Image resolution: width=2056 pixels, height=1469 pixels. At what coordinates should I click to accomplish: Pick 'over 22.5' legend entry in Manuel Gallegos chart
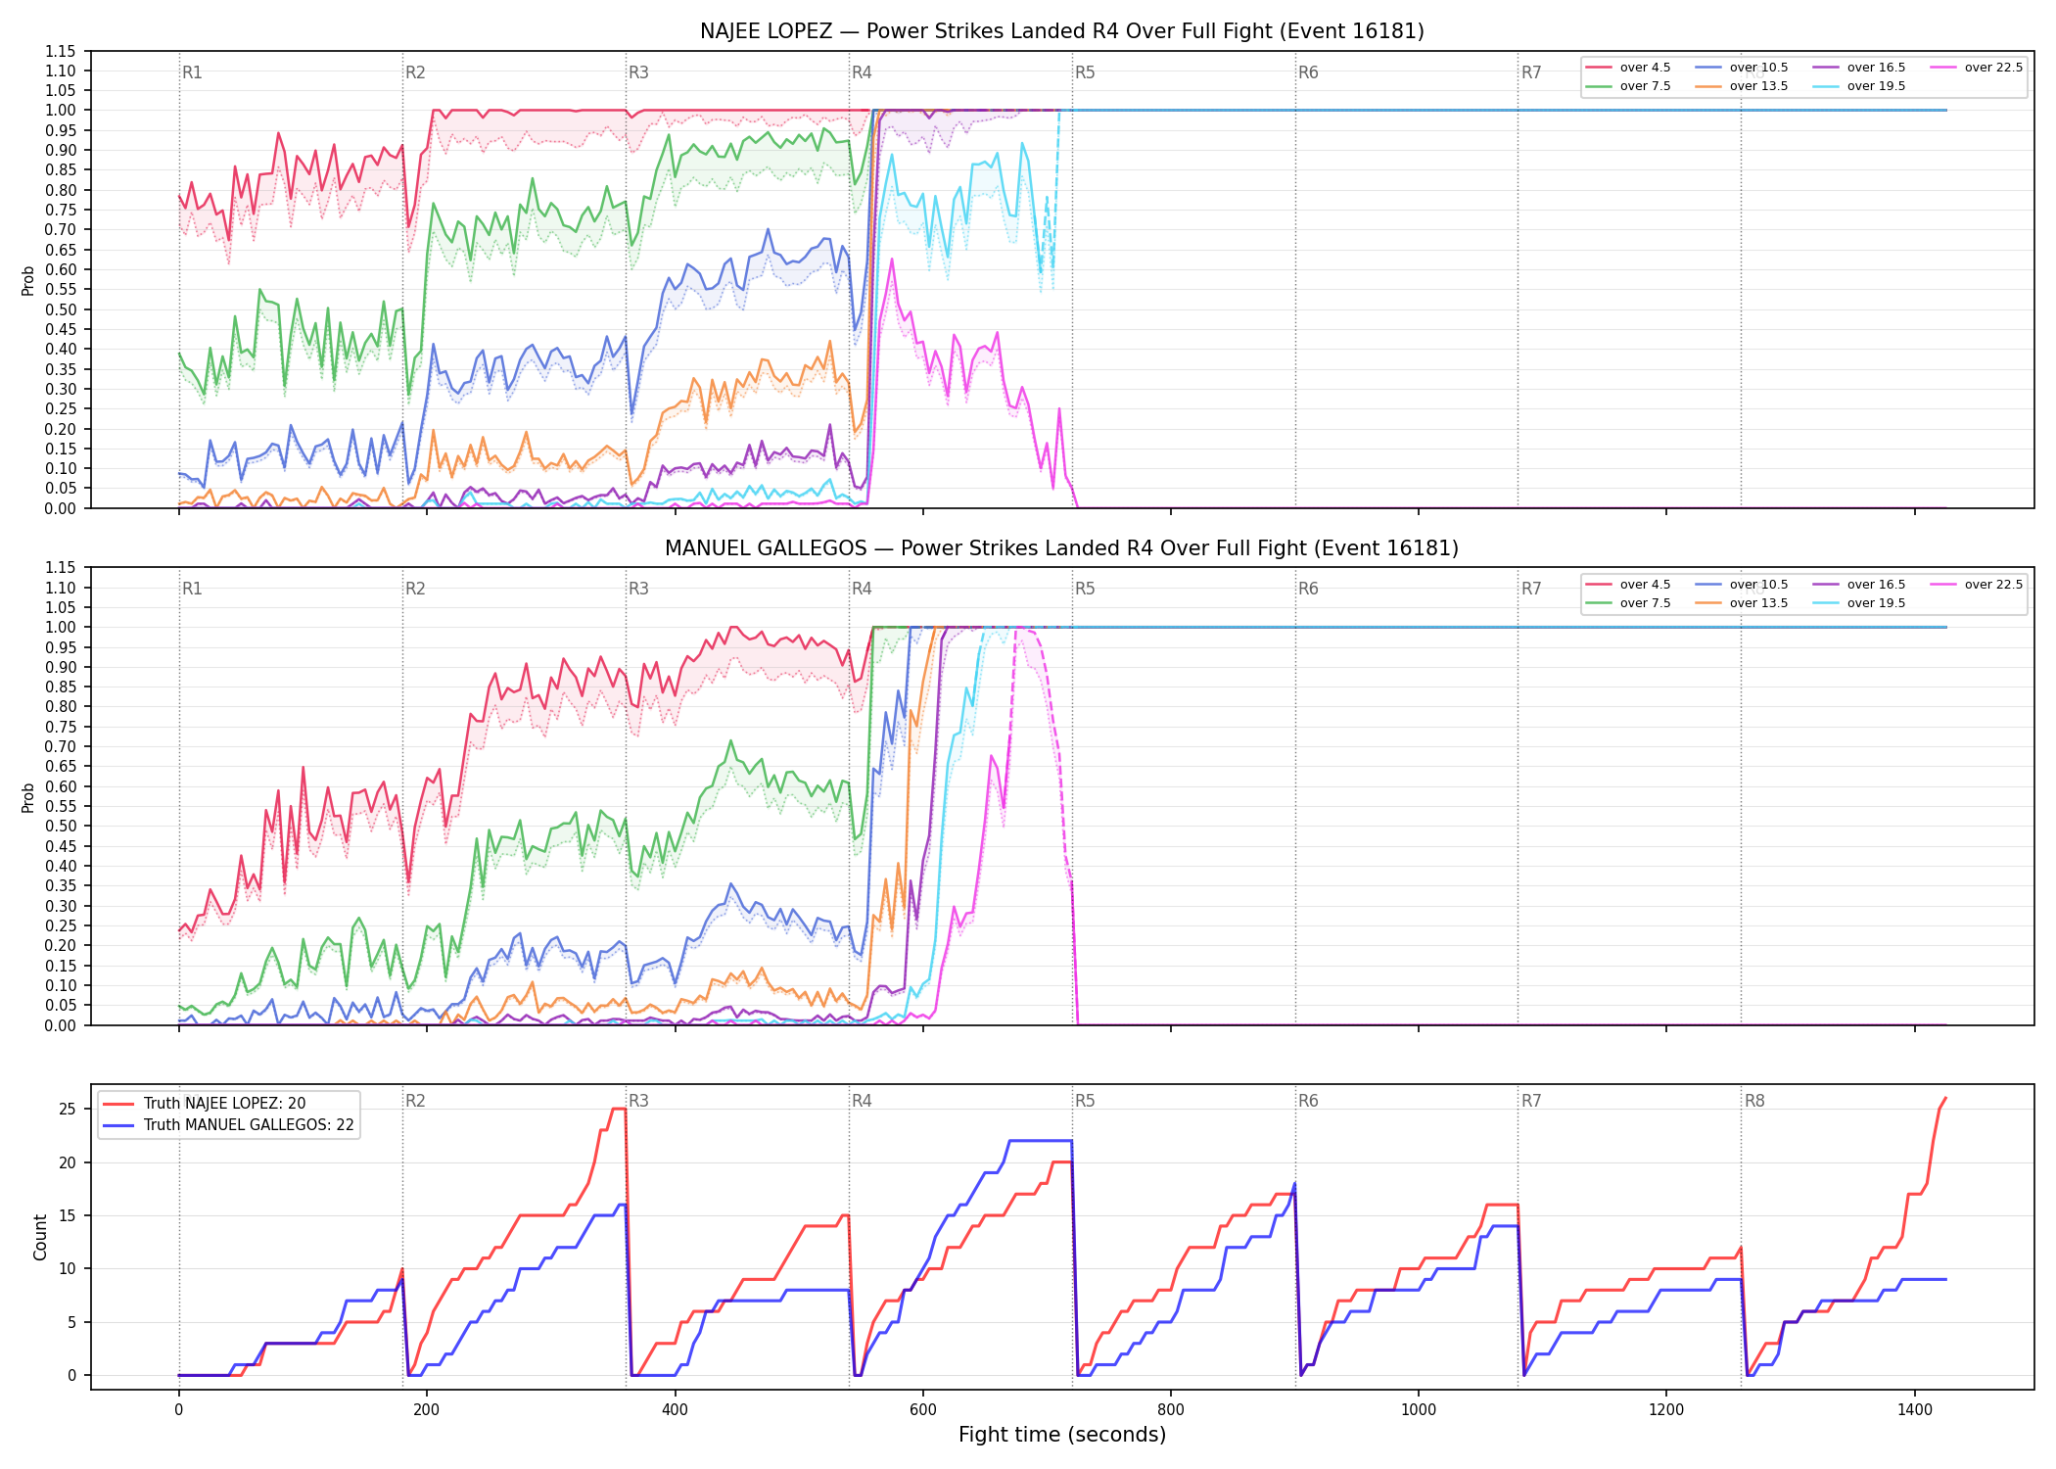(1977, 585)
